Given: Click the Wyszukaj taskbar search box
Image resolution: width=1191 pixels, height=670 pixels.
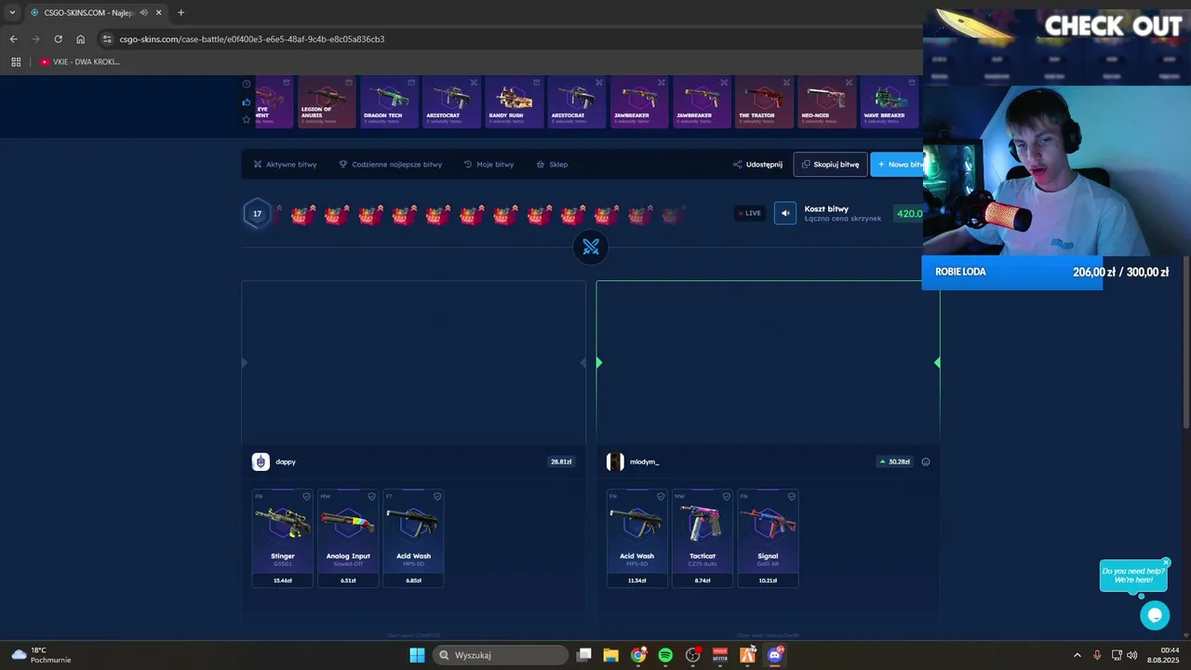Looking at the screenshot, I should tap(501, 655).
